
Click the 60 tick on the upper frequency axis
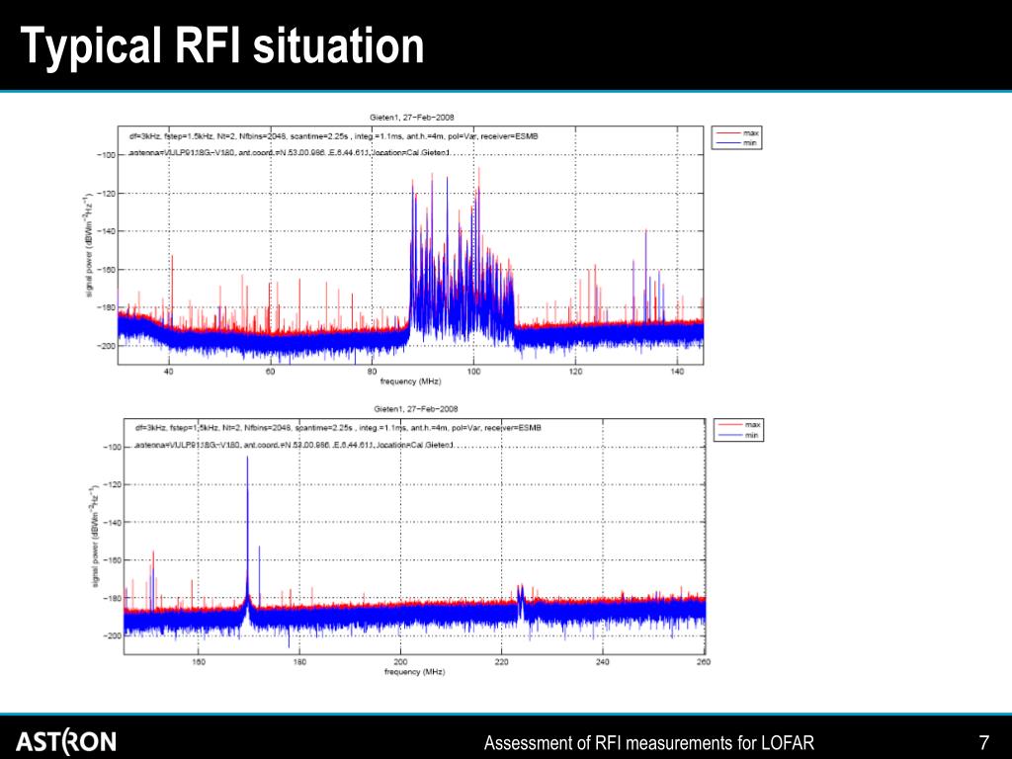pos(271,372)
